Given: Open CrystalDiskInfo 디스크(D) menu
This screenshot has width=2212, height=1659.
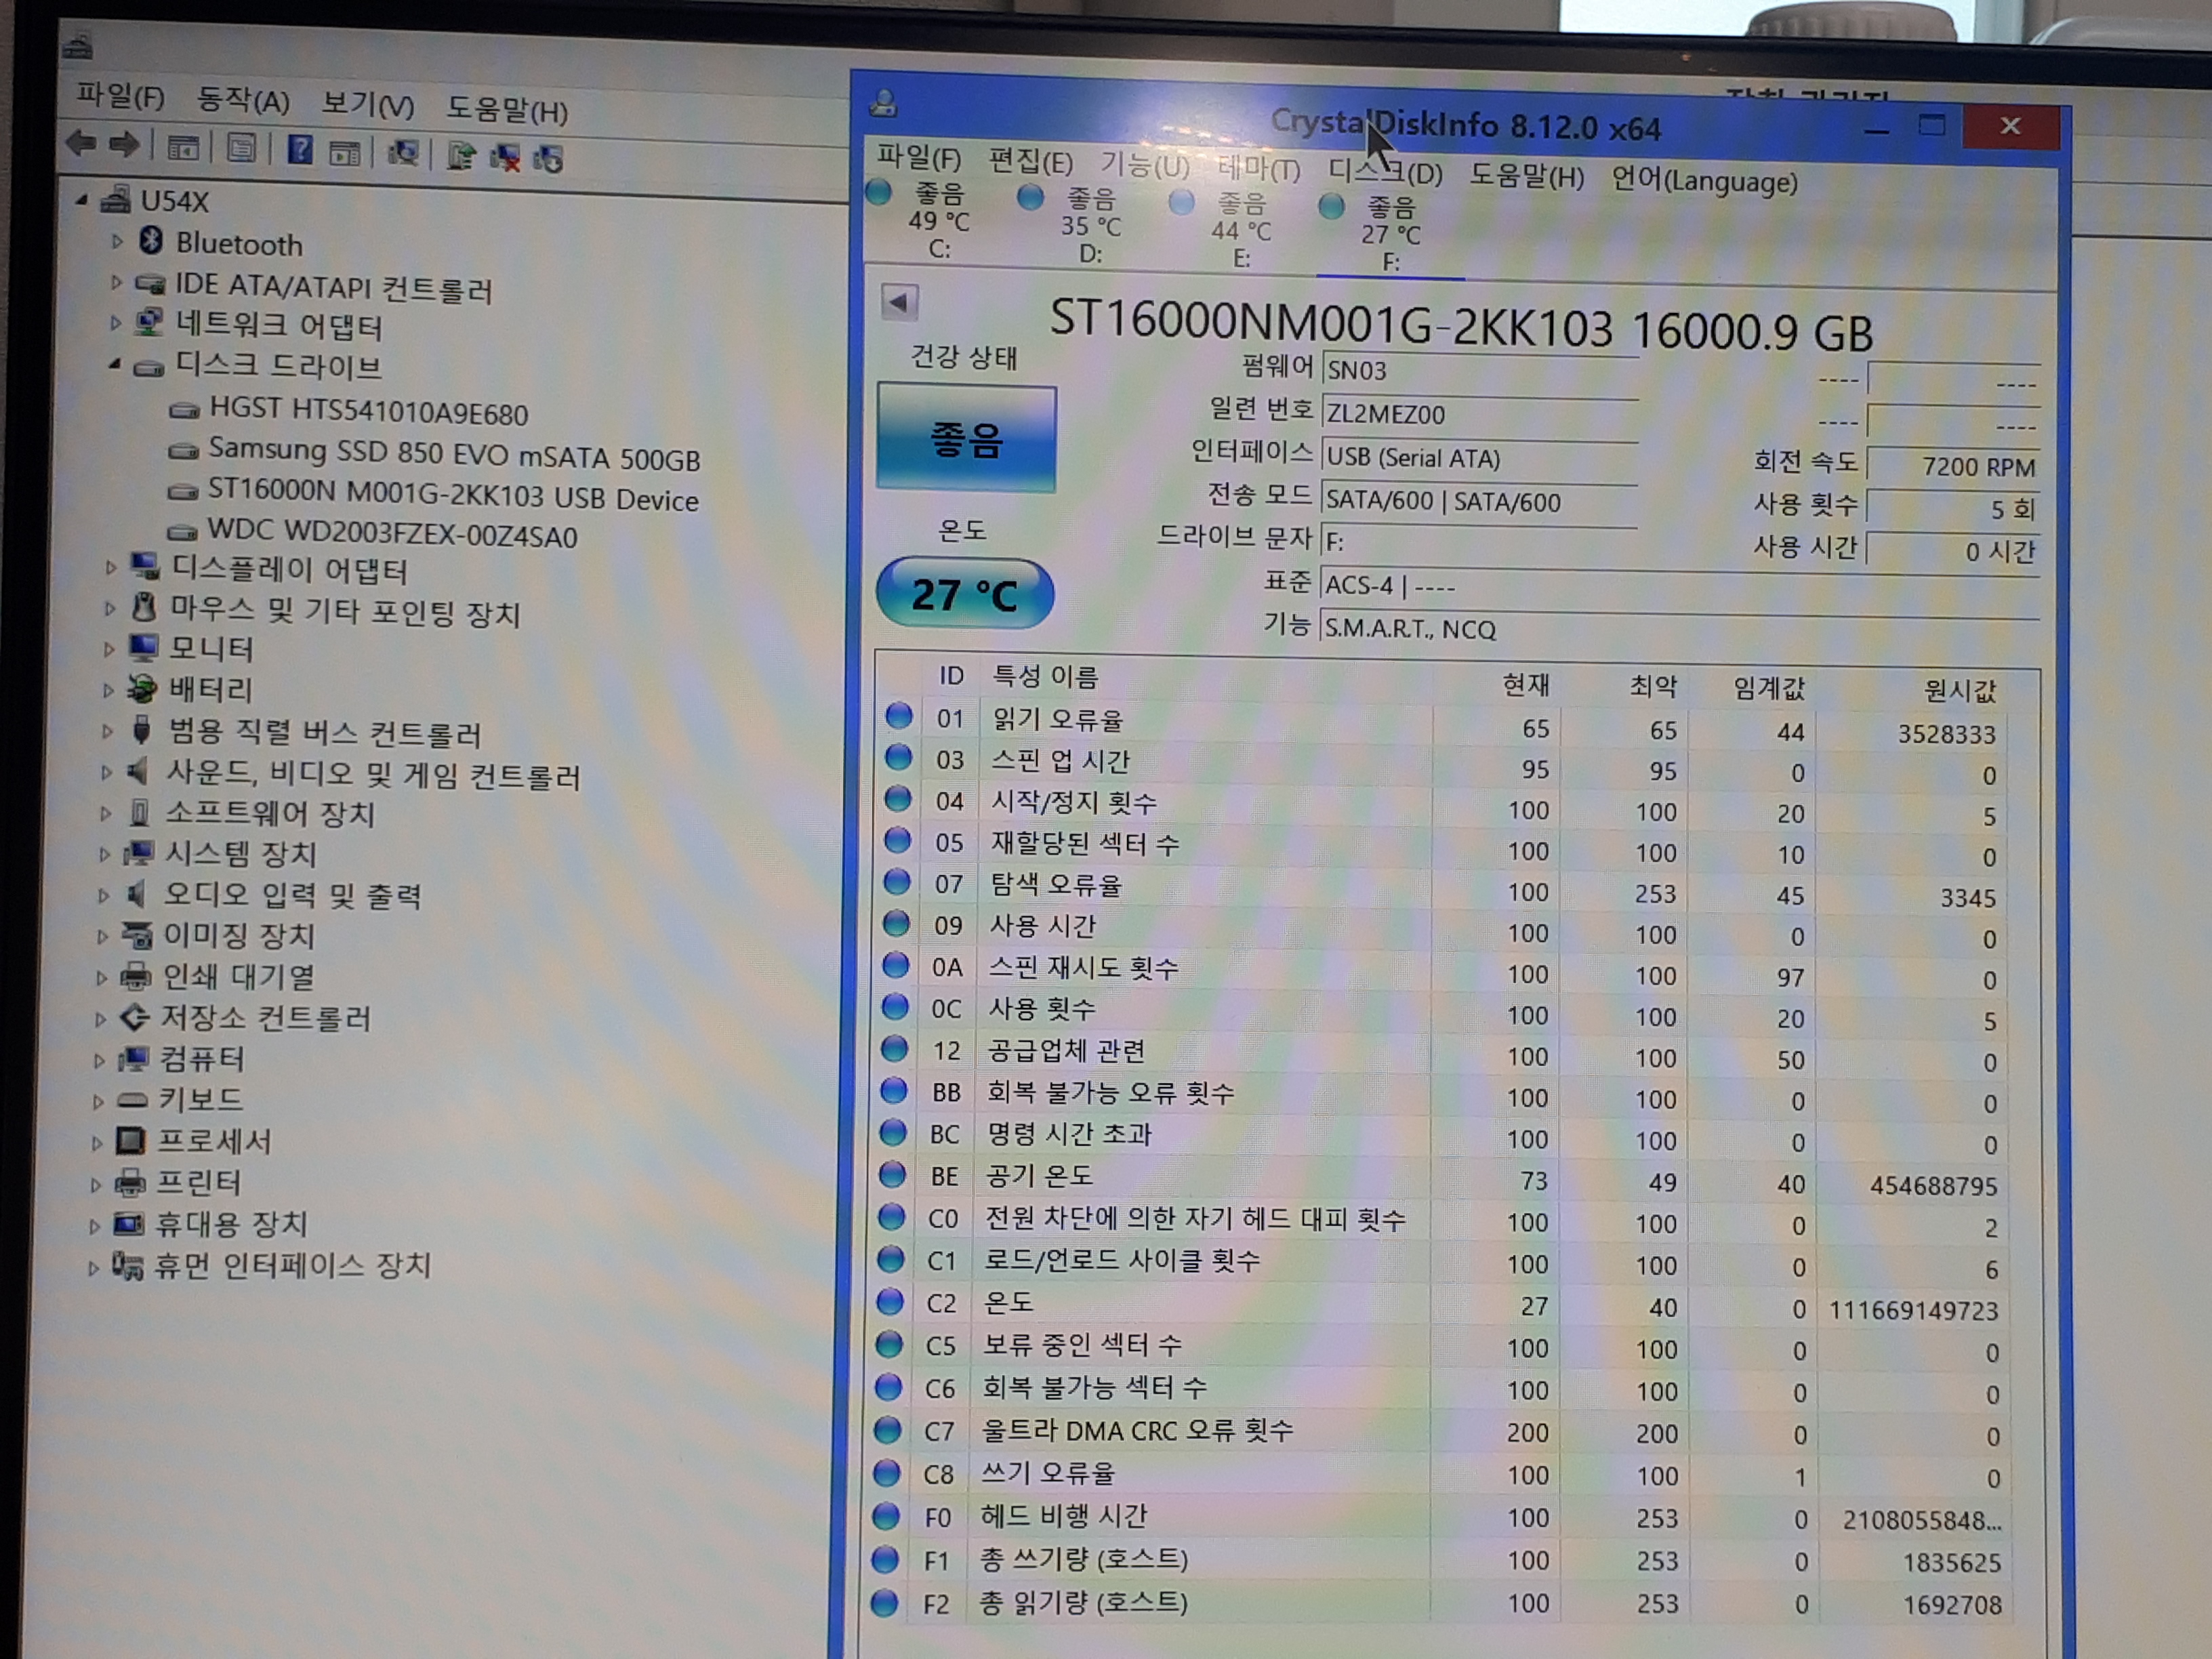Looking at the screenshot, I should pyautogui.click(x=1385, y=172).
